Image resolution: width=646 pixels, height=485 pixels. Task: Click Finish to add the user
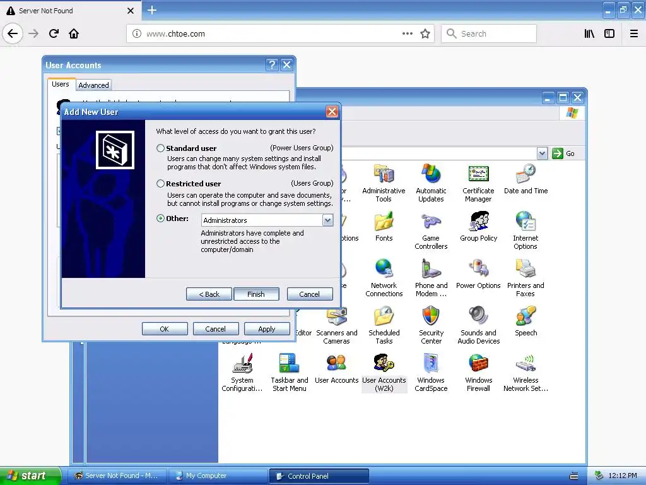[256, 294]
